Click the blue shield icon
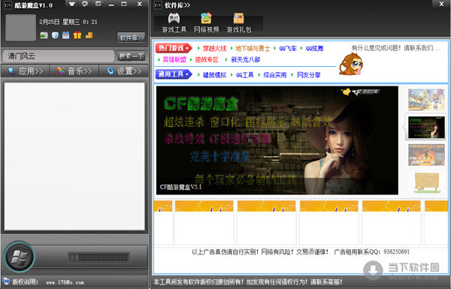Viewport: 451px width, 289px height. click(55, 35)
